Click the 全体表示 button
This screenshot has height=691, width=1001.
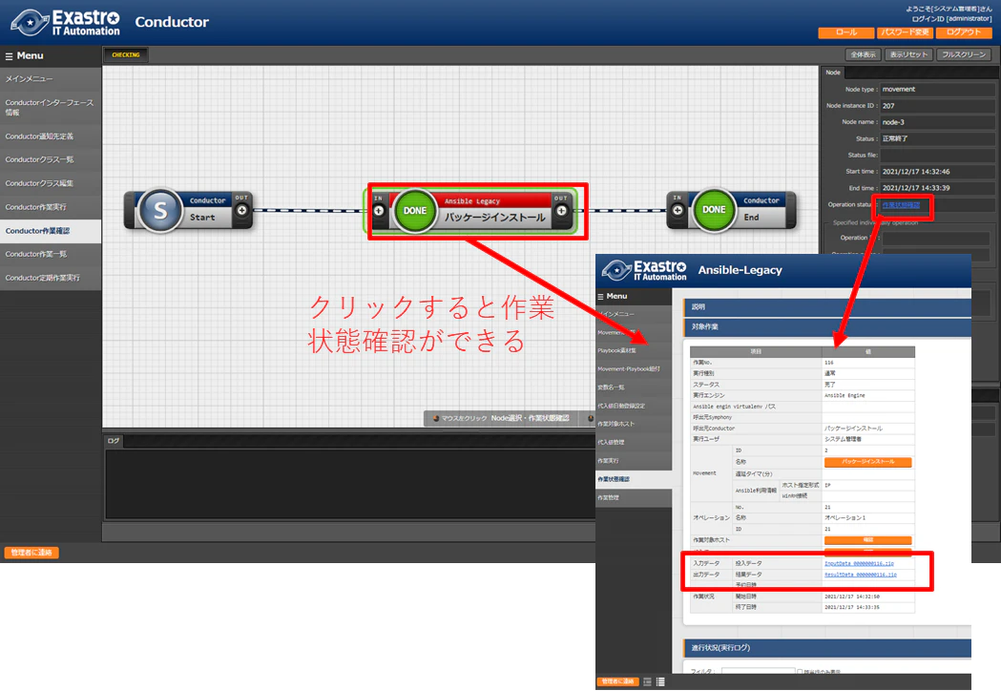pyautogui.click(x=863, y=55)
